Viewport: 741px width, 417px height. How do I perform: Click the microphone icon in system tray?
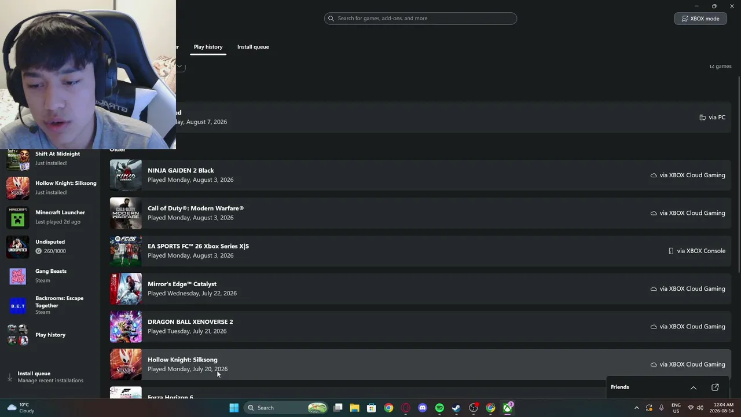661,408
